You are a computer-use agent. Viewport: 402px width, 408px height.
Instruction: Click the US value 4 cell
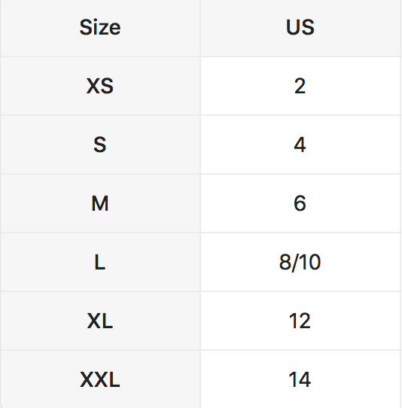300,145
